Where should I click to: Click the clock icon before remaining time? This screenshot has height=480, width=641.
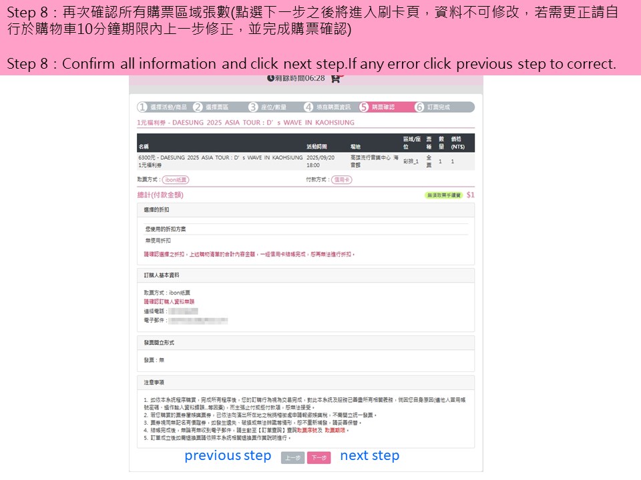270,78
